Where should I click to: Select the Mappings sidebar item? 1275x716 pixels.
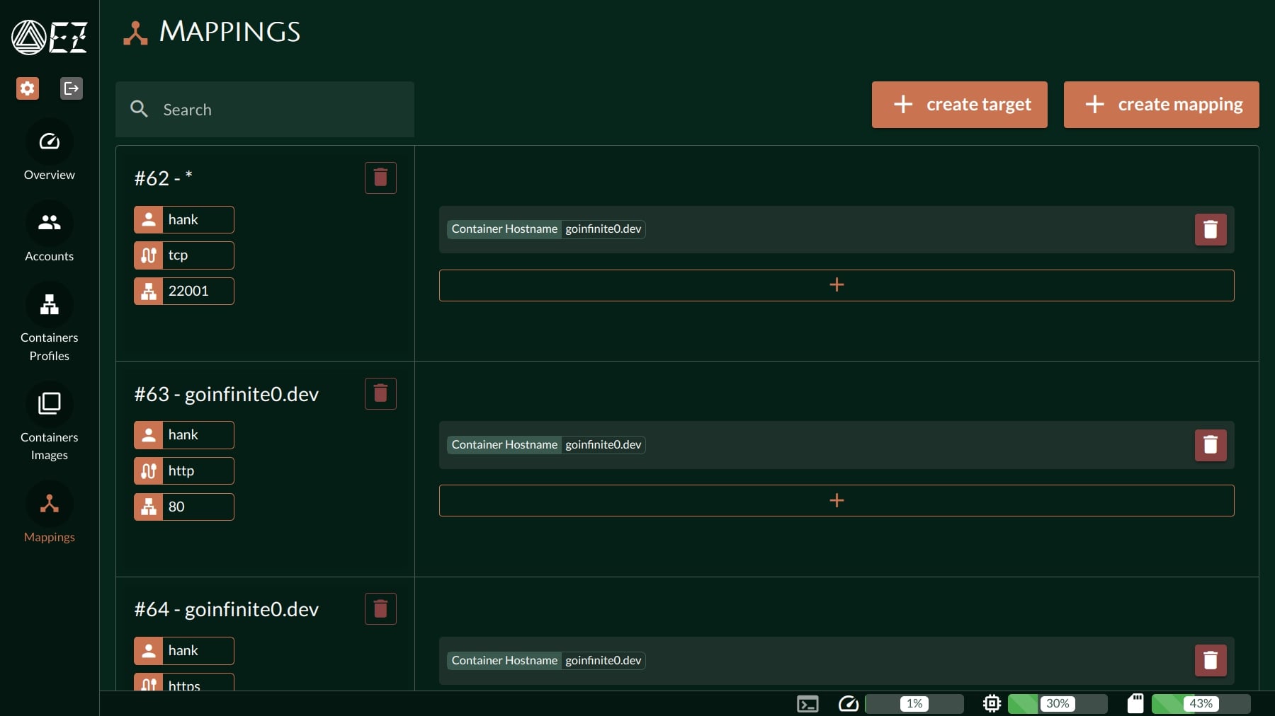point(49,514)
